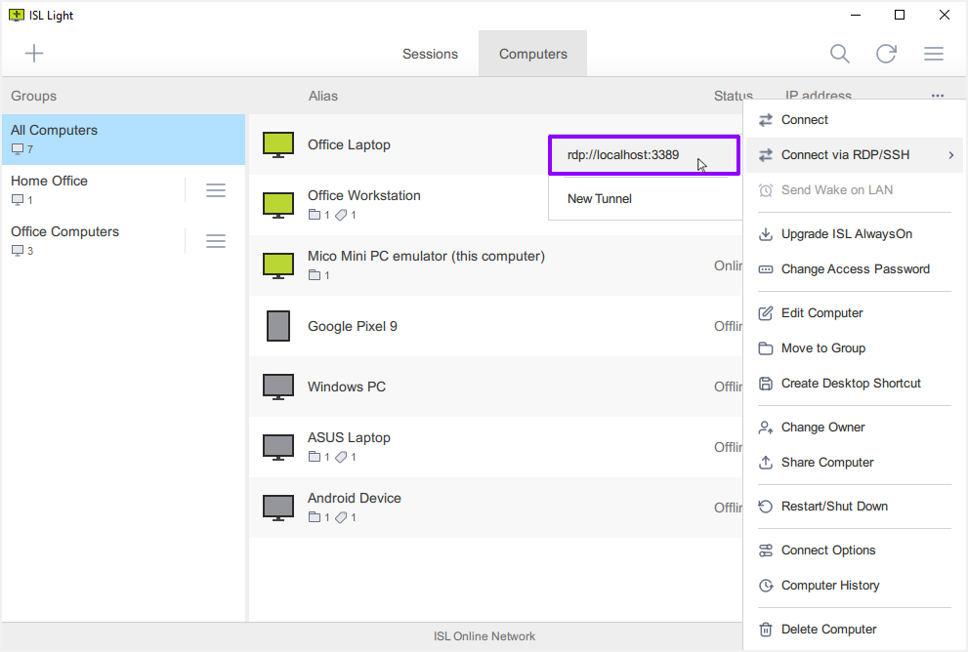The image size is (968, 652).
Task: Click the Google Pixel 9 device icon
Action: pos(278,326)
